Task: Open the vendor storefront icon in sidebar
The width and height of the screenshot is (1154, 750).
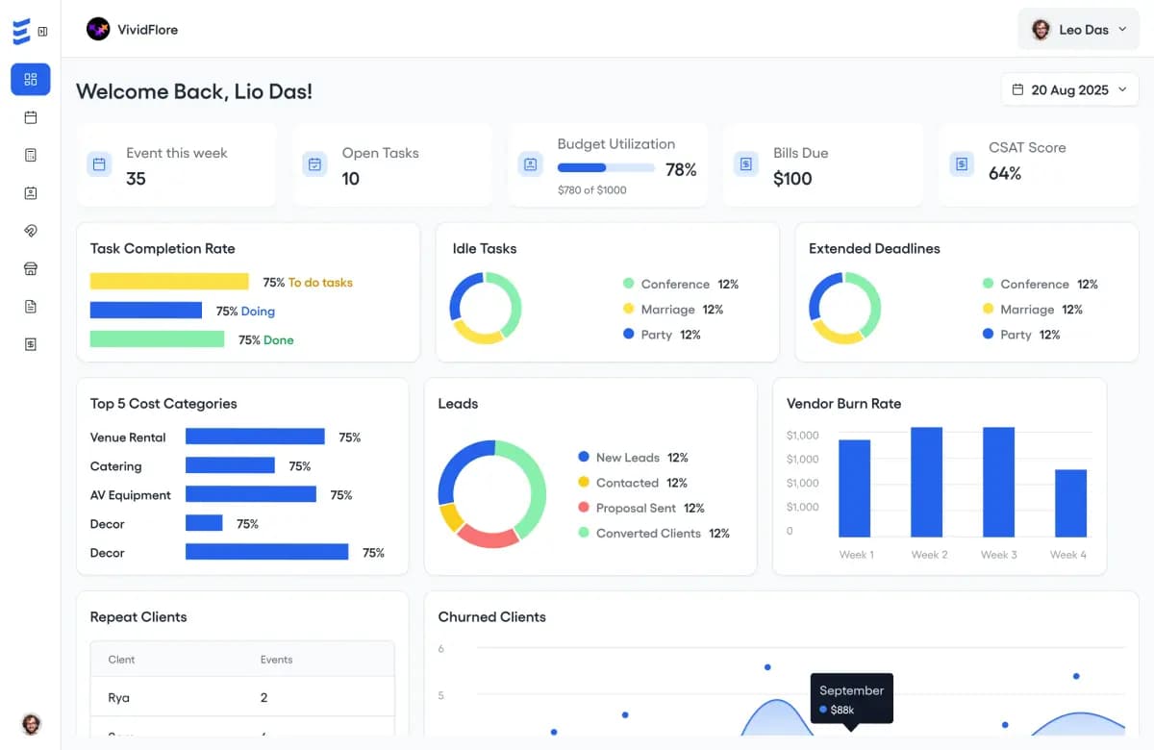Action: point(30,267)
